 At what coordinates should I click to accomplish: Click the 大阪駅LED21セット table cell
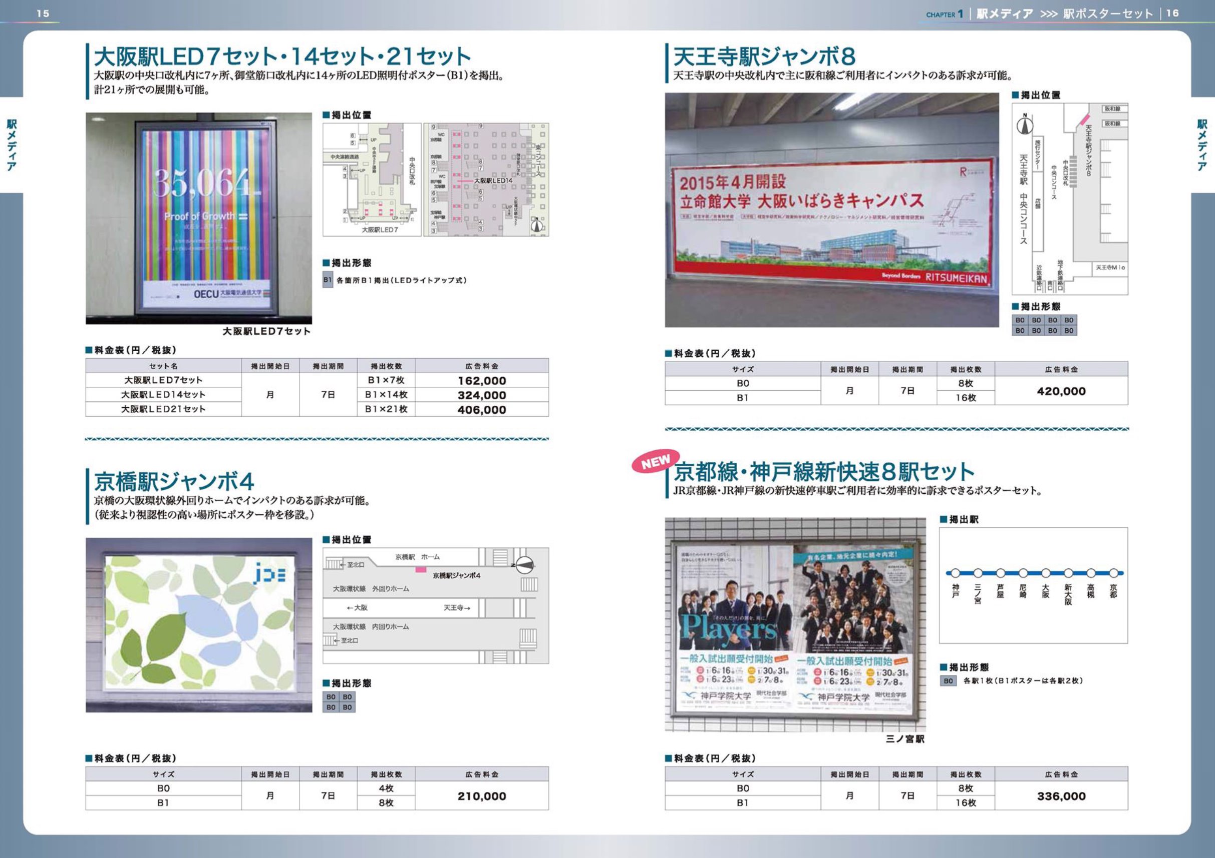tap(163, 409)
